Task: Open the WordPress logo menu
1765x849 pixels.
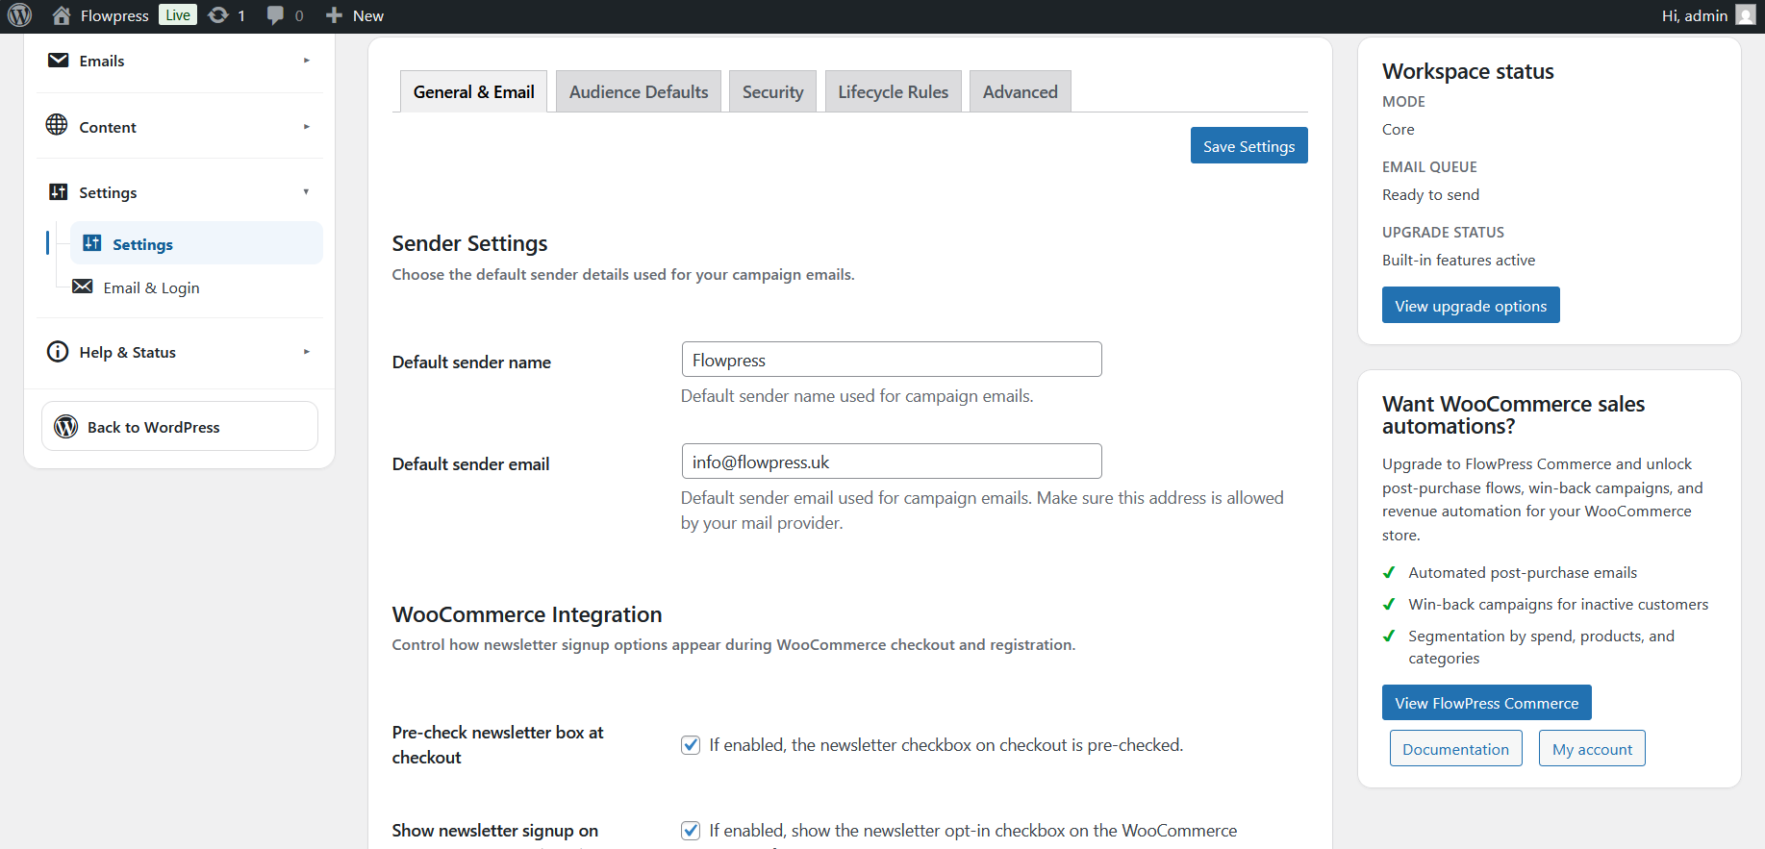Action: tap(19, 15)
